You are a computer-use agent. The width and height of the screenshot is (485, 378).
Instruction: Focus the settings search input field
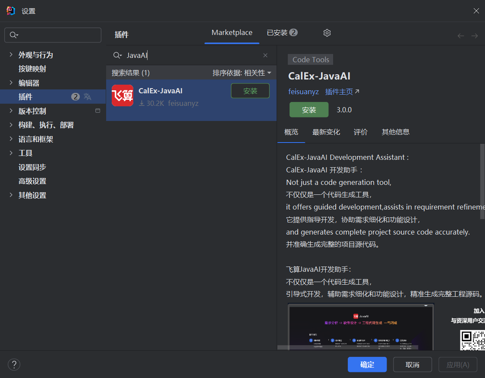pos(53,35)
